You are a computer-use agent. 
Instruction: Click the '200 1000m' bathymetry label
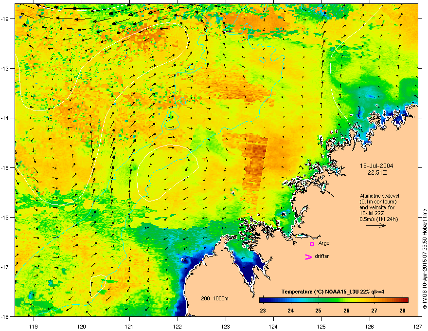pyautogui.click(x=214, y=298)
